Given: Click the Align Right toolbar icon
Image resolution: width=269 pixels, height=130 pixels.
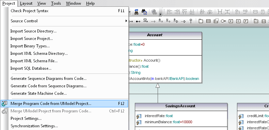Looking at the screenshot, I should point(177,12).
